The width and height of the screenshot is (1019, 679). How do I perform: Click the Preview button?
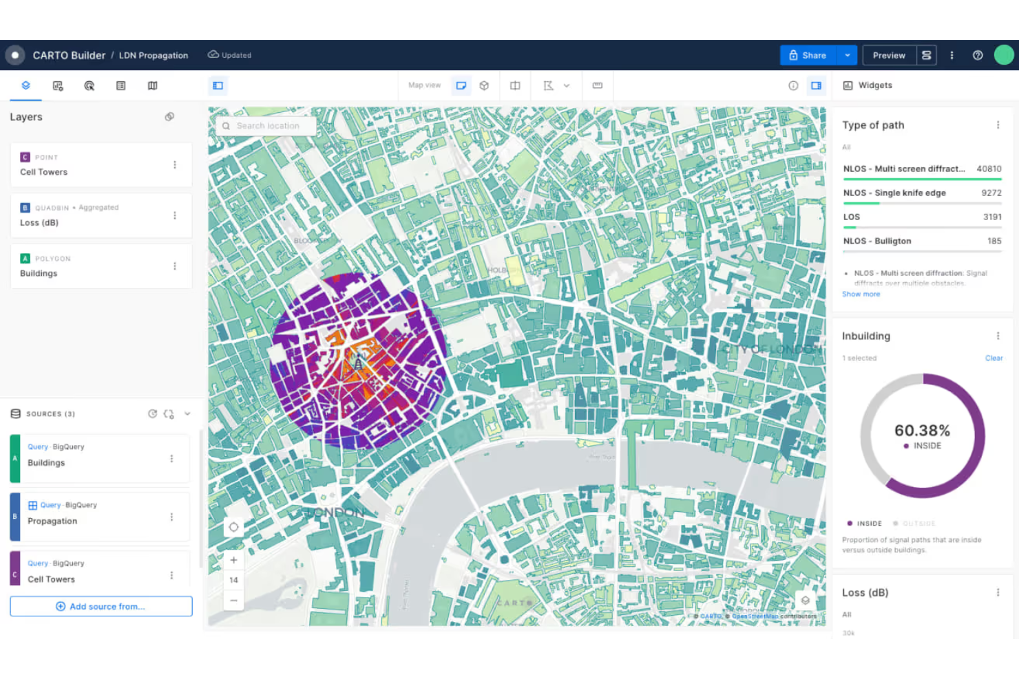[889, 55]
